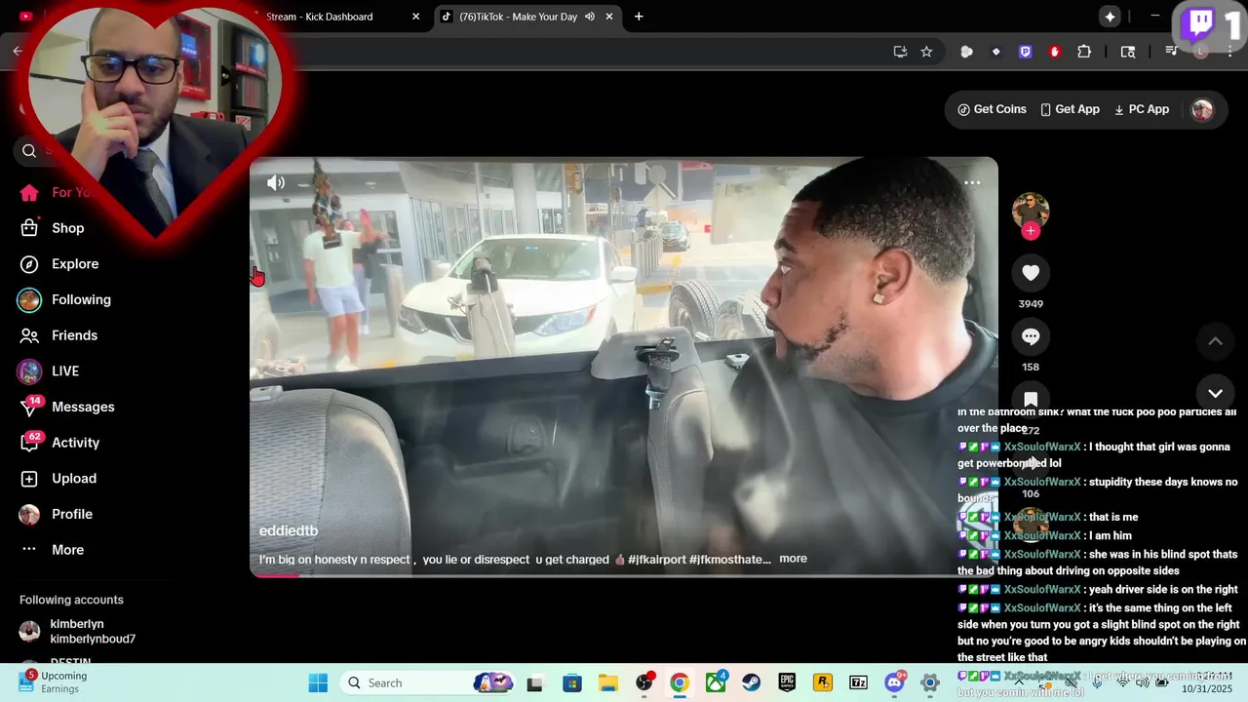The image size is (1248, 702).
Task: Open Gemini sparkle button in Chrome
Action: coord(1110,17)
